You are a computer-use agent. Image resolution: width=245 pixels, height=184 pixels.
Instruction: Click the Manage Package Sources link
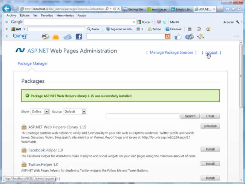point(171,53)
